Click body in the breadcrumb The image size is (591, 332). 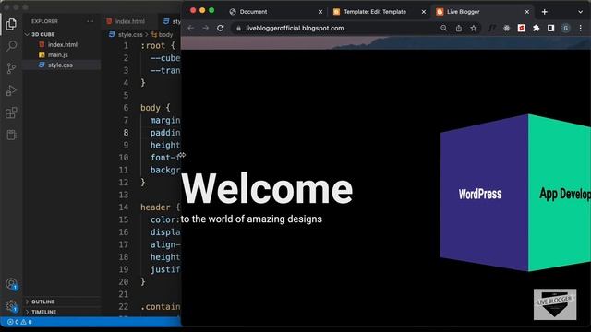pos(165,35)
